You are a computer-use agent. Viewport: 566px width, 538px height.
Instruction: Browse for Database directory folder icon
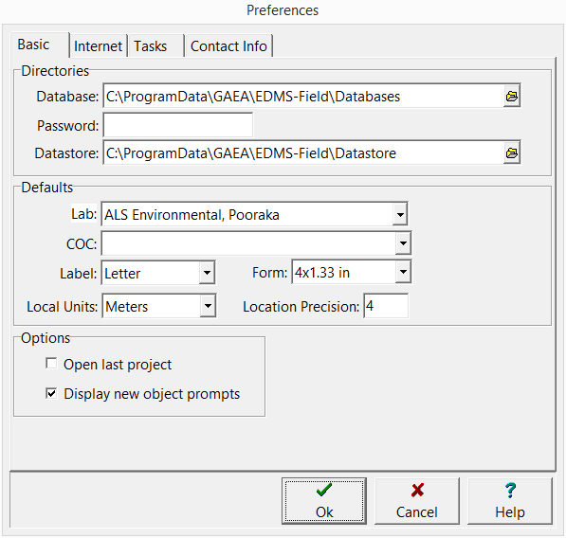click(512, 97)
